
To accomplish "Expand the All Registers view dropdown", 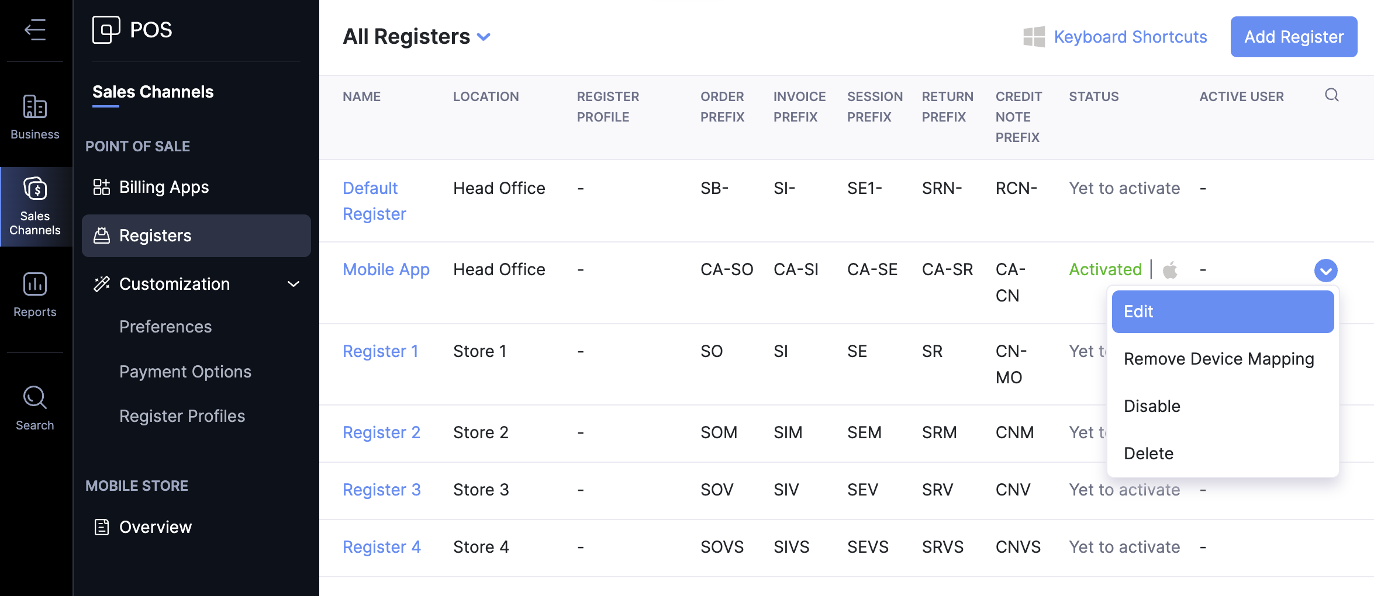I will click(x=484, y=37).
